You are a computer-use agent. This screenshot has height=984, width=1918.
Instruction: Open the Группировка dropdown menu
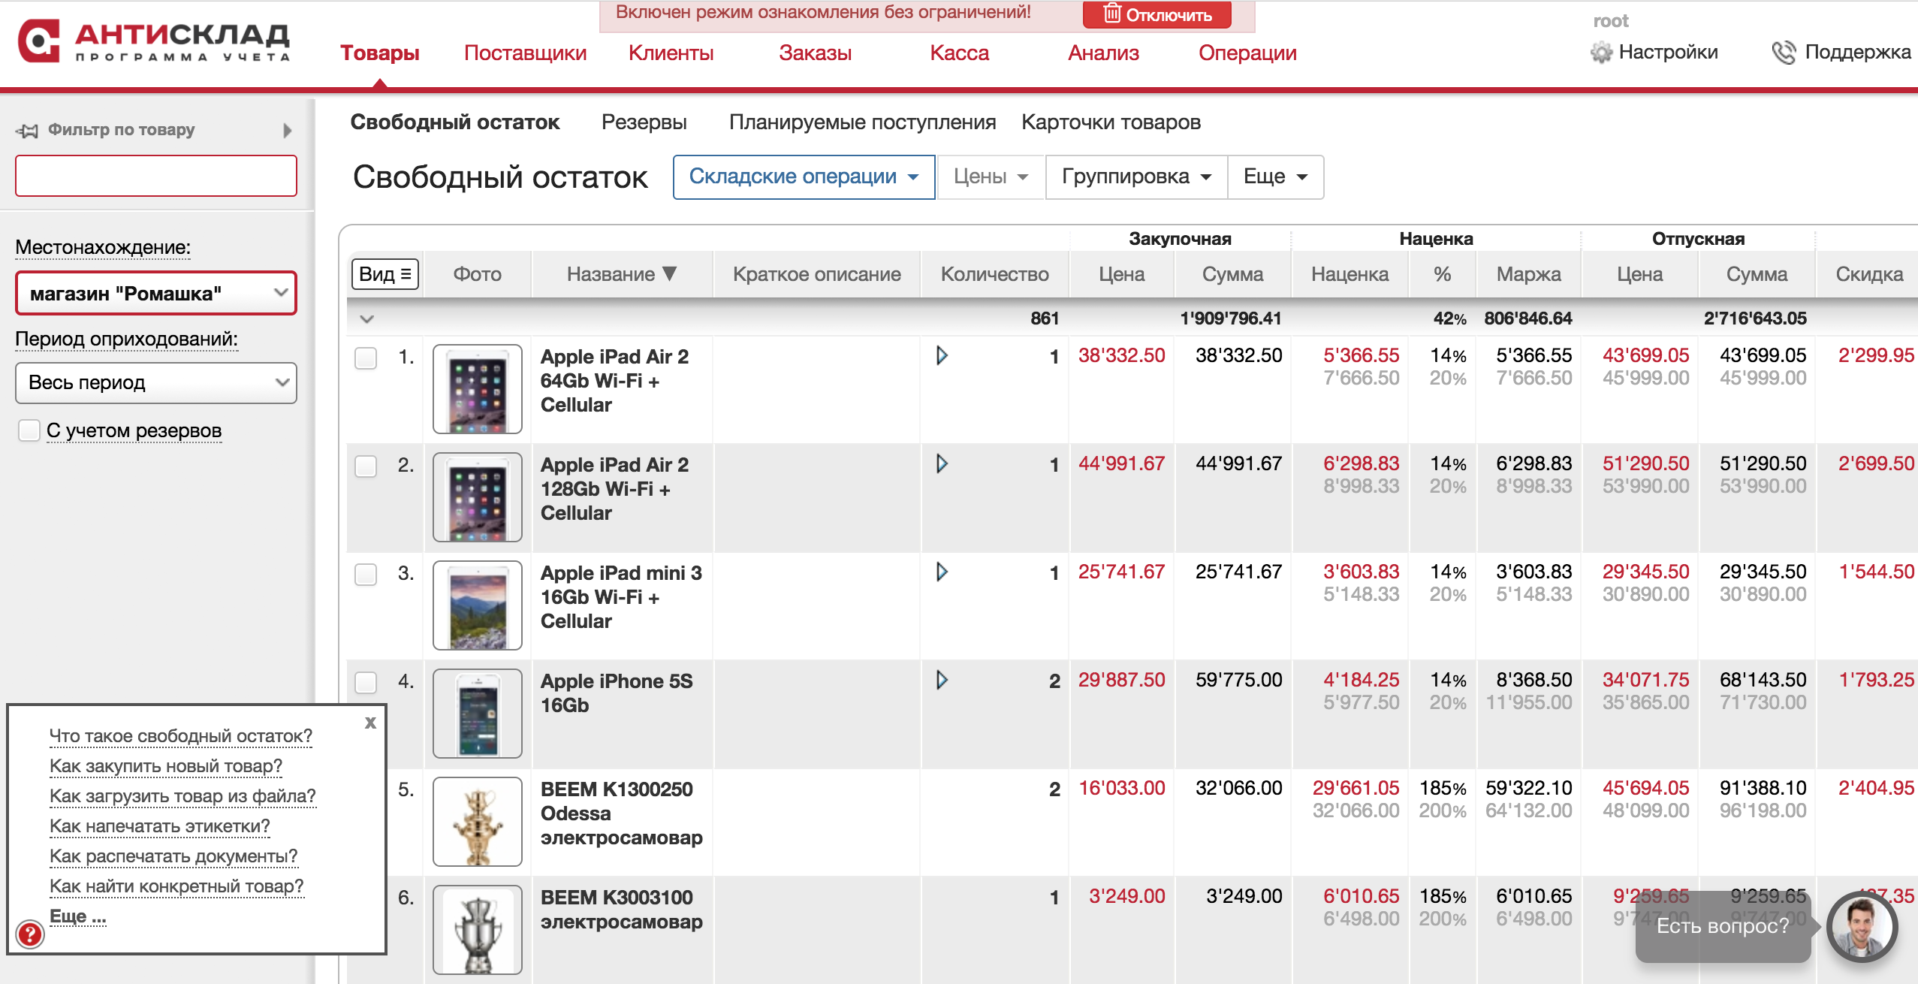click(1135, 177)
